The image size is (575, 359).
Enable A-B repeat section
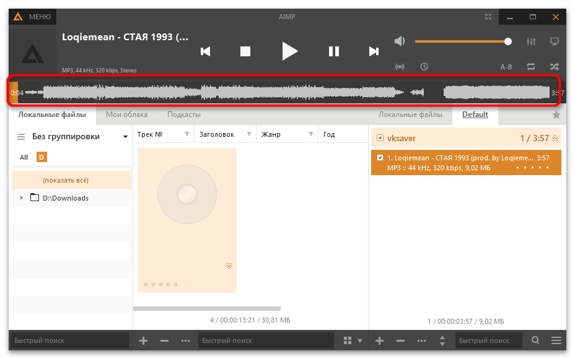pyautogui.click(x=506, y=66)
